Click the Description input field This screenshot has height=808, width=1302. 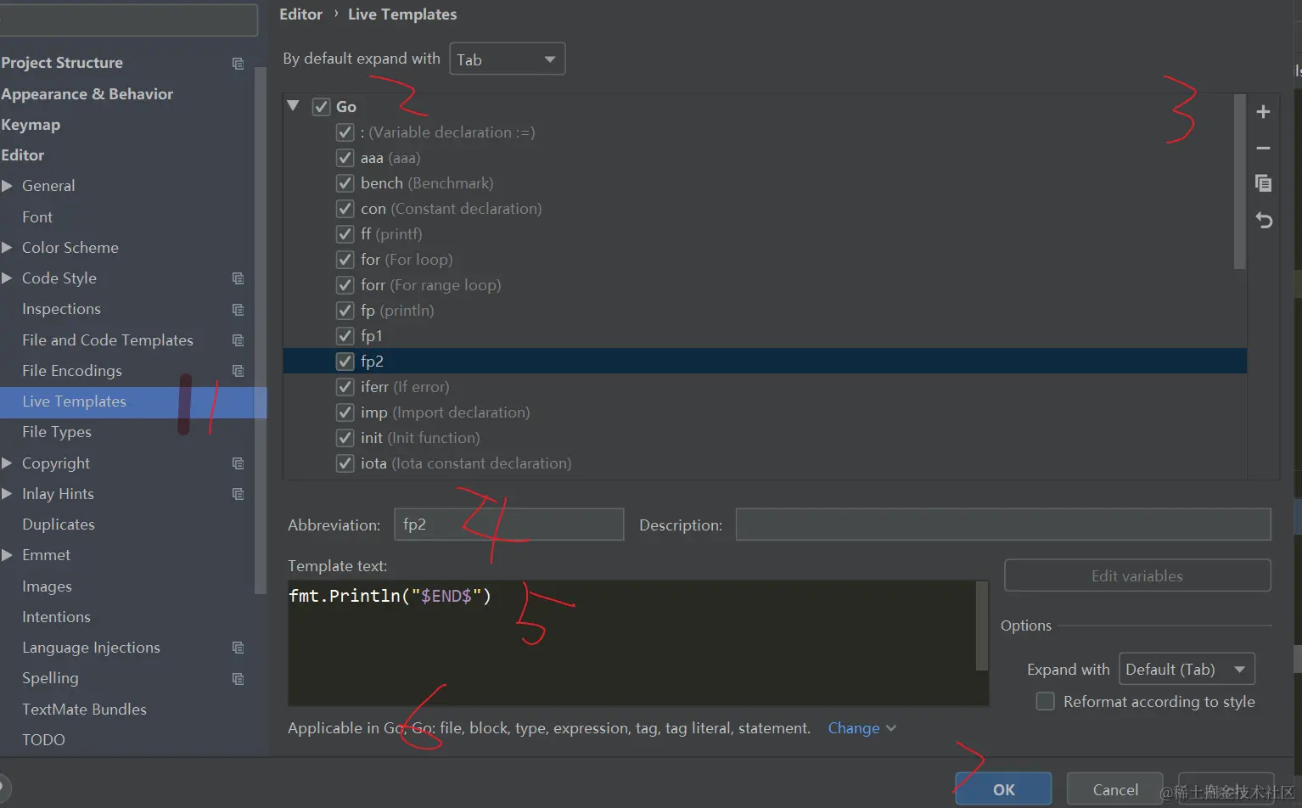pyautogui.click(x=1003, y=525)
